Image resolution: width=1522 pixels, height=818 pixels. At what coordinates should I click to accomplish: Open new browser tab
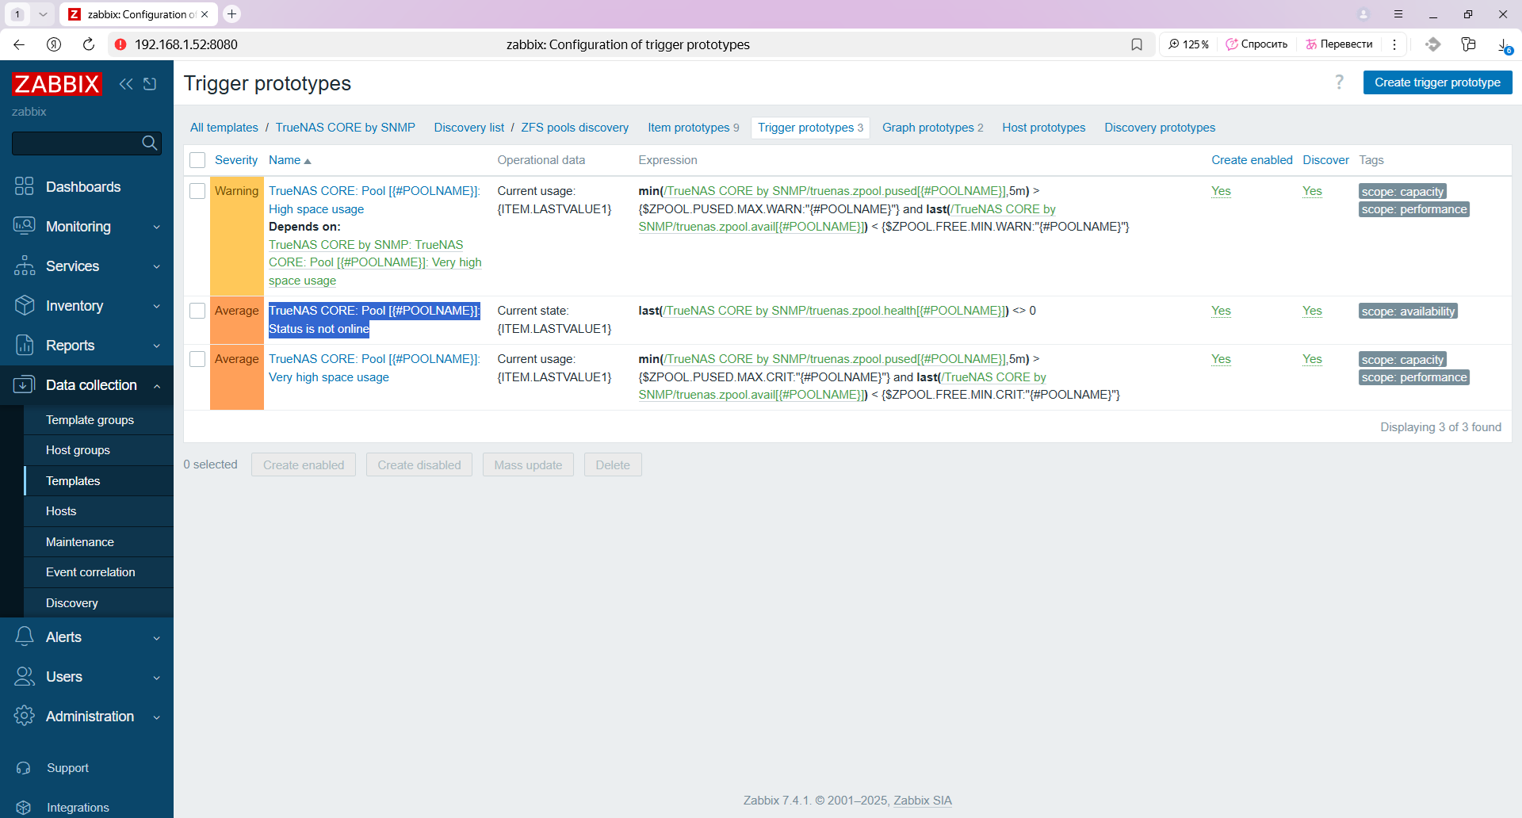pyautogui.click(x=231, y=14)
